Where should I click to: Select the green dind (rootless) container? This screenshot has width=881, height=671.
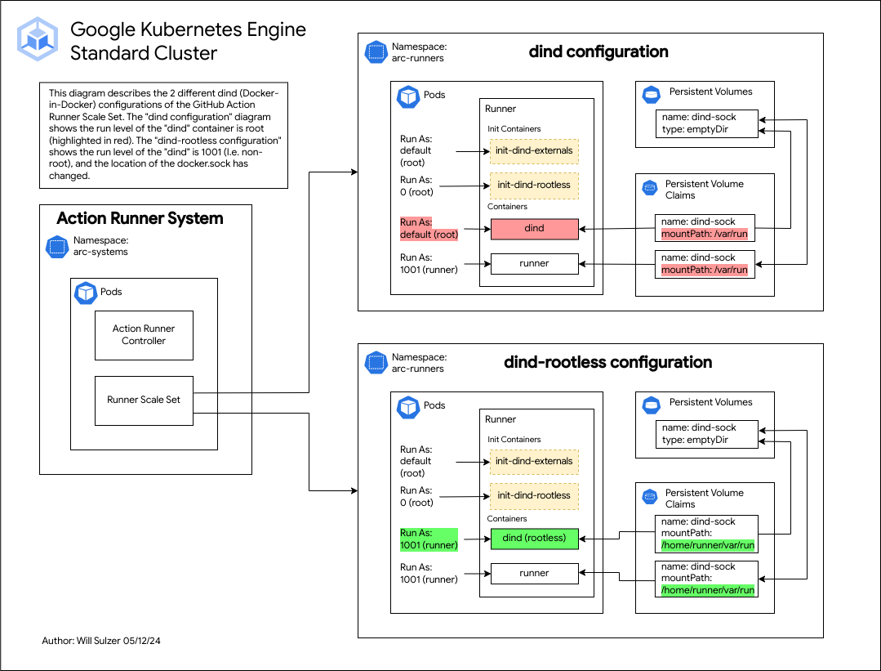click(534, 539)
